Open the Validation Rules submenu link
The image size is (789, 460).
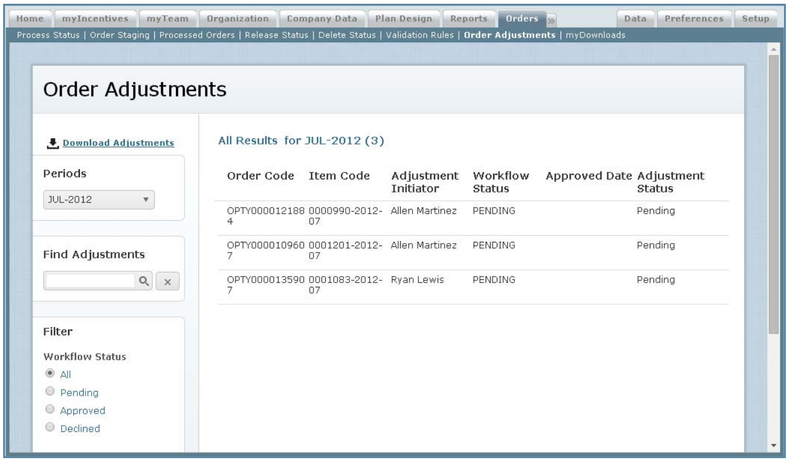pos(421,35)
